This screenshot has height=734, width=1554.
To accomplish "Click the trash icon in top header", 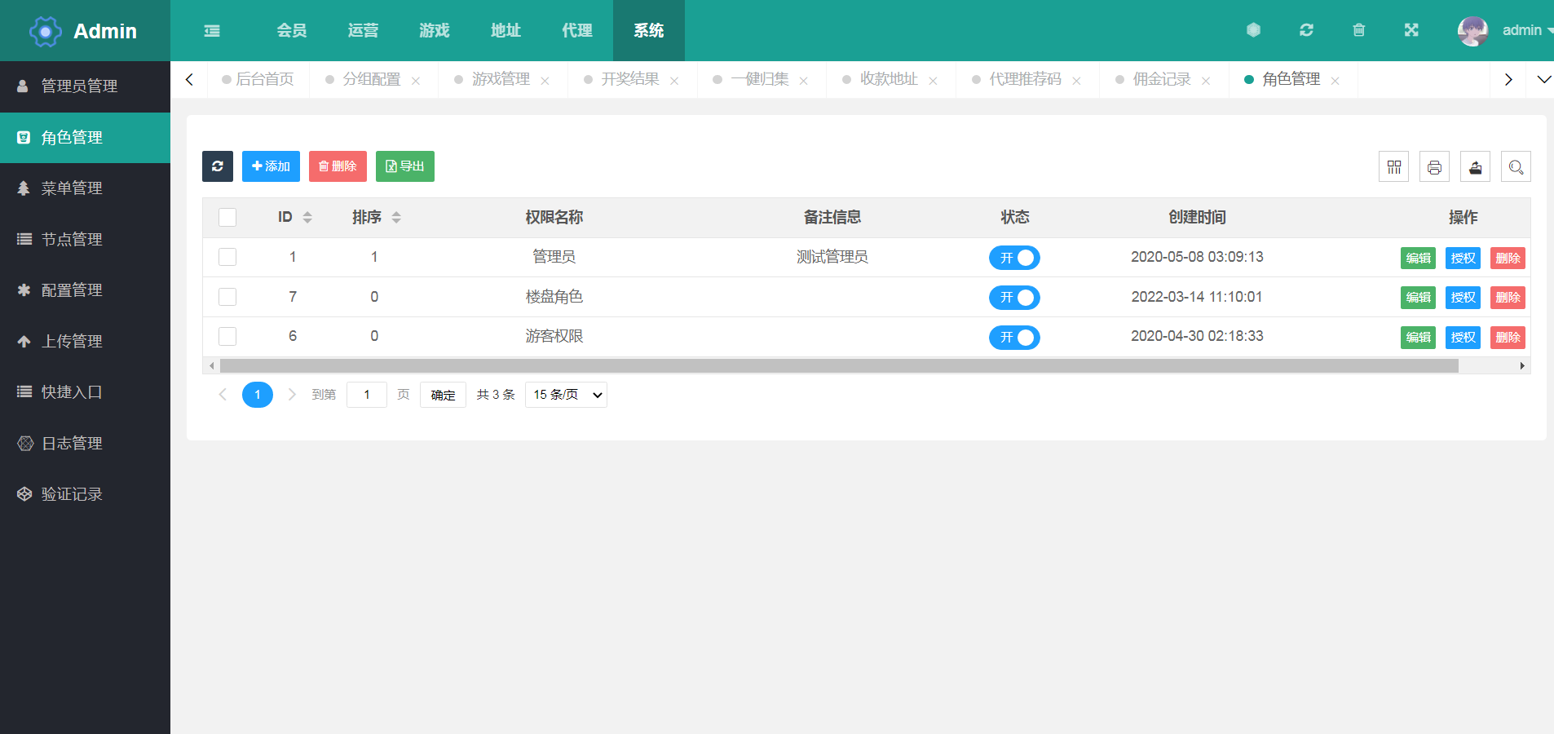I will point(1359,30).
